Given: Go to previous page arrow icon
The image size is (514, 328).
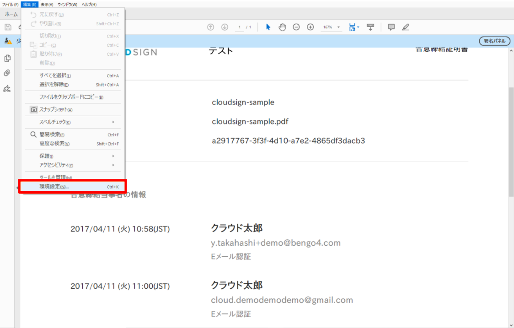Looking at the screenshot, I should [210, 27].
